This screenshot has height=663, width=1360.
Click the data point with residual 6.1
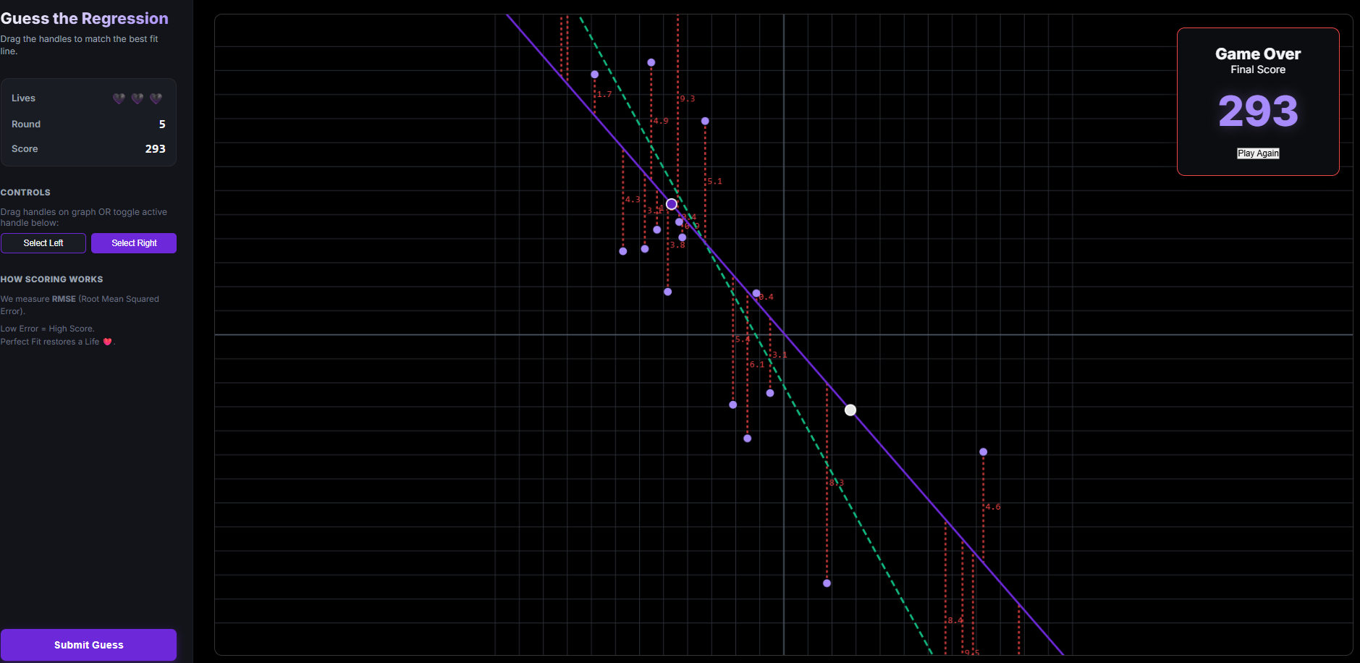click(x=747, y=439)
